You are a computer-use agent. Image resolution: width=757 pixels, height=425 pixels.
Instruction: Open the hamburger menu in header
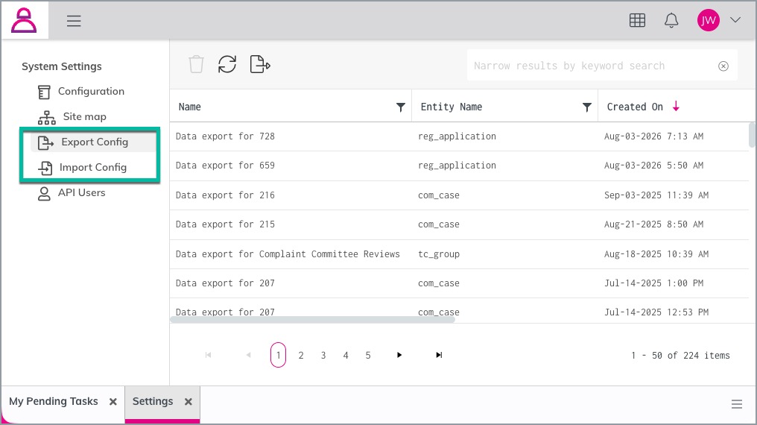[x=73, y=21]
